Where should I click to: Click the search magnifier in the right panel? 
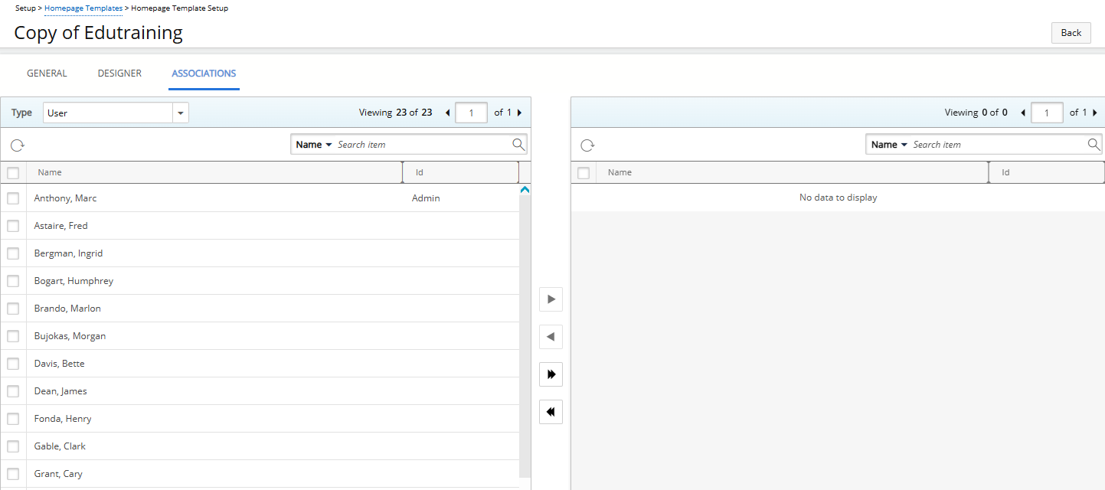tap(1094, 144)
